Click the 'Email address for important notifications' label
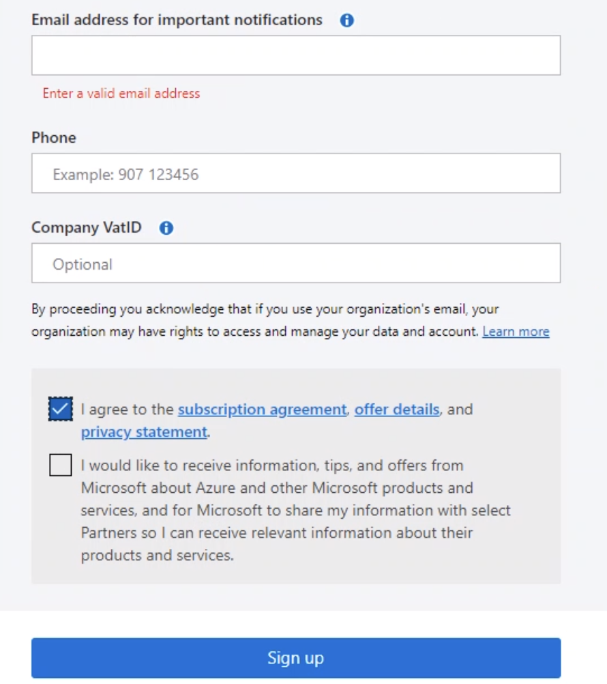 [x=177, y=20]
